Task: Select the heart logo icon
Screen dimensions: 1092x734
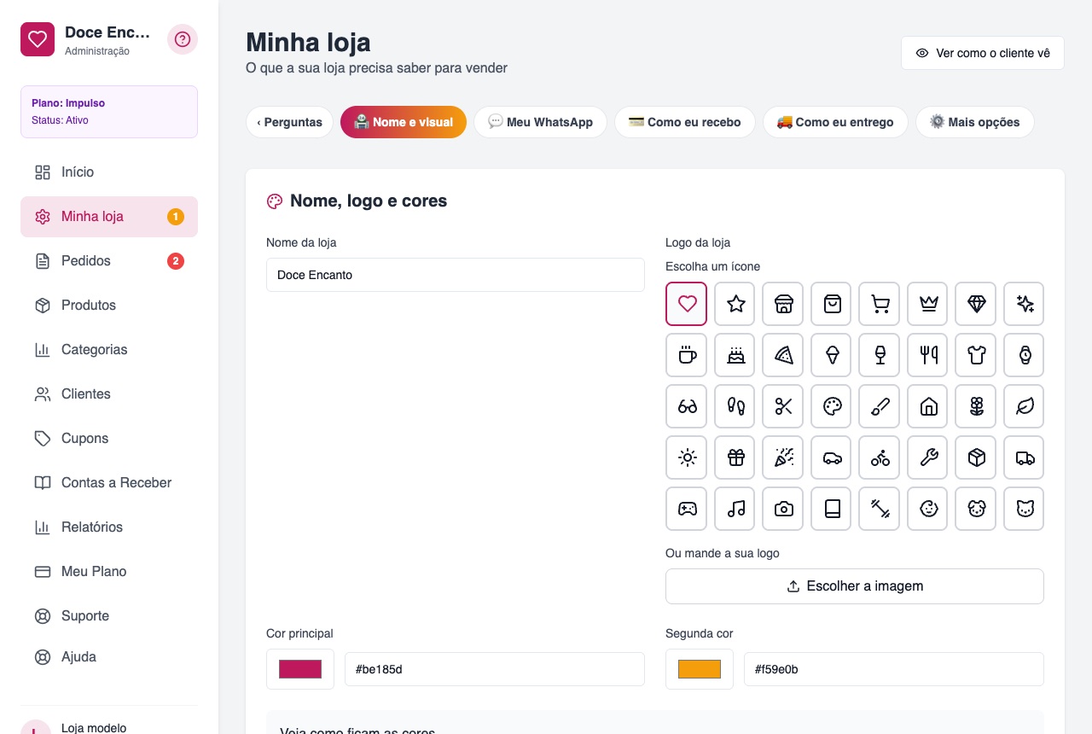Action: click(x=687, y=304)
